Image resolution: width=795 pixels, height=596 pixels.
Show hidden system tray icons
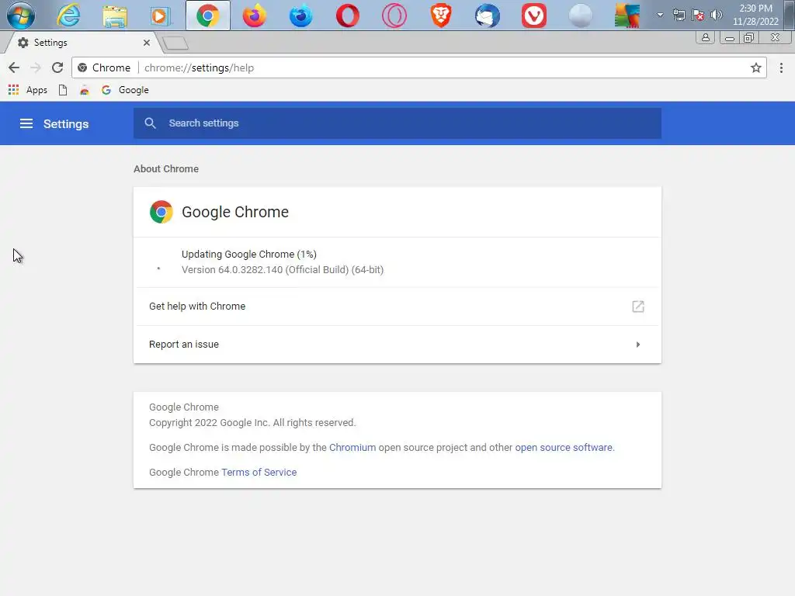660,15
